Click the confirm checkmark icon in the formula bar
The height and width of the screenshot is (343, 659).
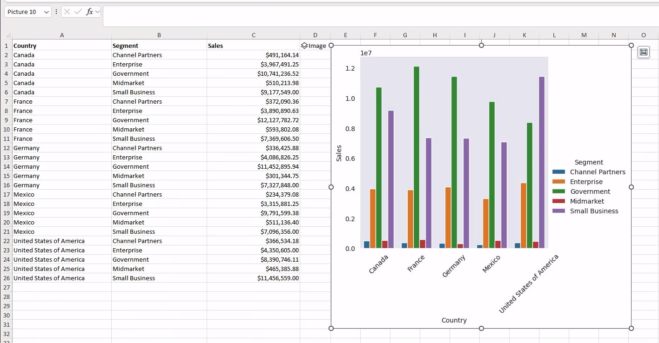[x=78, y=12]
